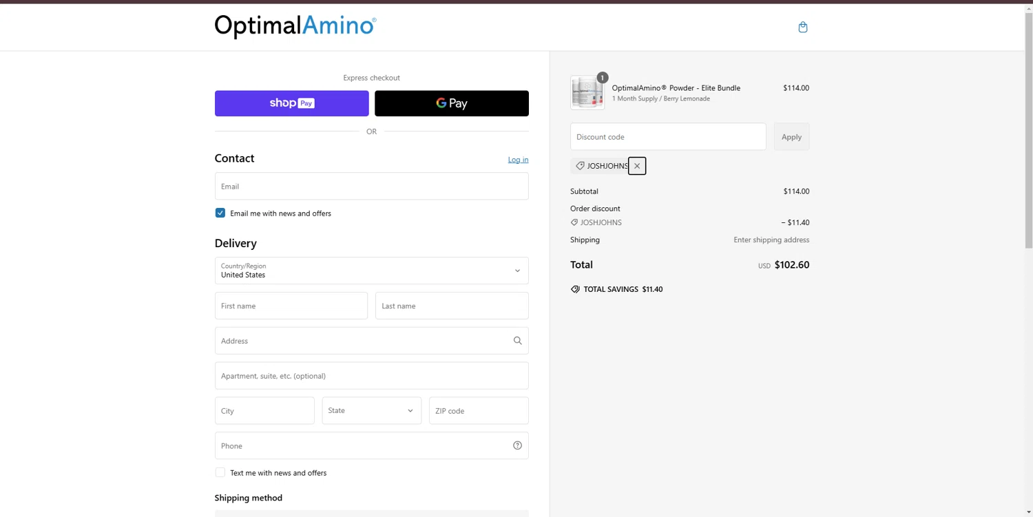
Task: Check Text me with news and offers
Action: pos(220,472)
